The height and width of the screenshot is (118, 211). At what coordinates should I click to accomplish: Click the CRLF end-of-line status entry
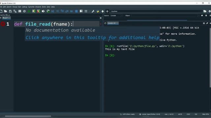pos(188,114)
